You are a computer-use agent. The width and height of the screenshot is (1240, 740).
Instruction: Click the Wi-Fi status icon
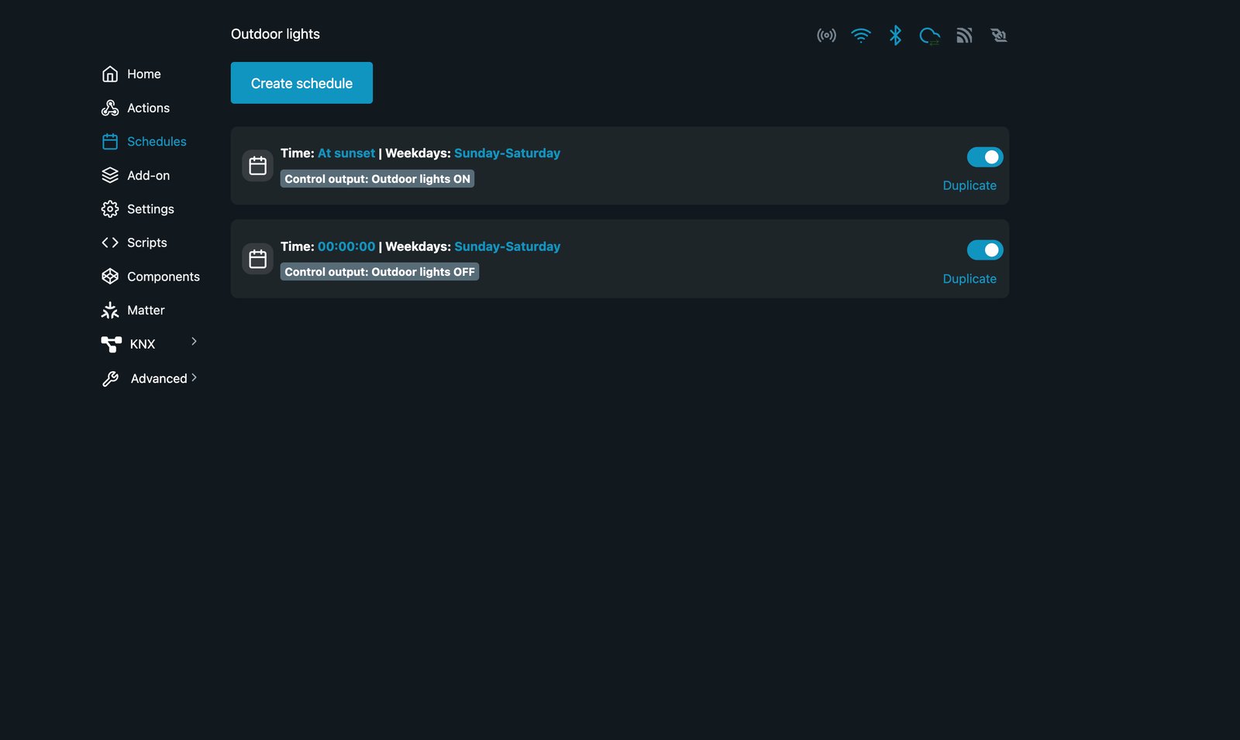coord(860,35)
